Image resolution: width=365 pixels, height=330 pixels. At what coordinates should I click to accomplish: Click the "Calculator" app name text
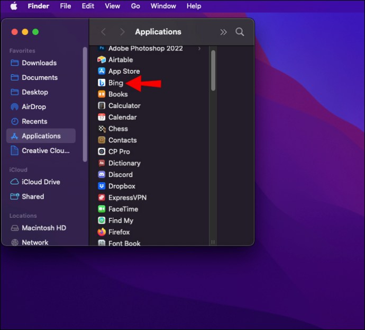[124, 106]
